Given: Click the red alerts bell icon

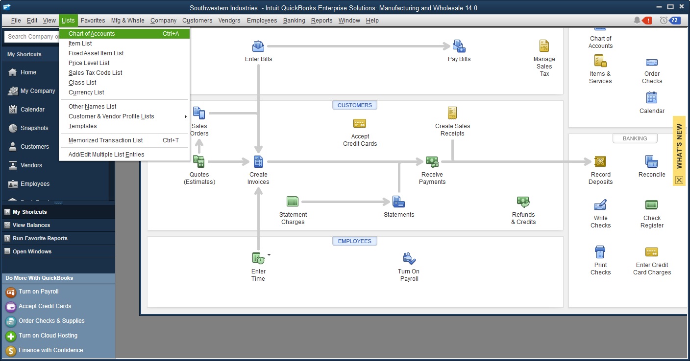Looking at the screenshot, I should tap(642, 21).
